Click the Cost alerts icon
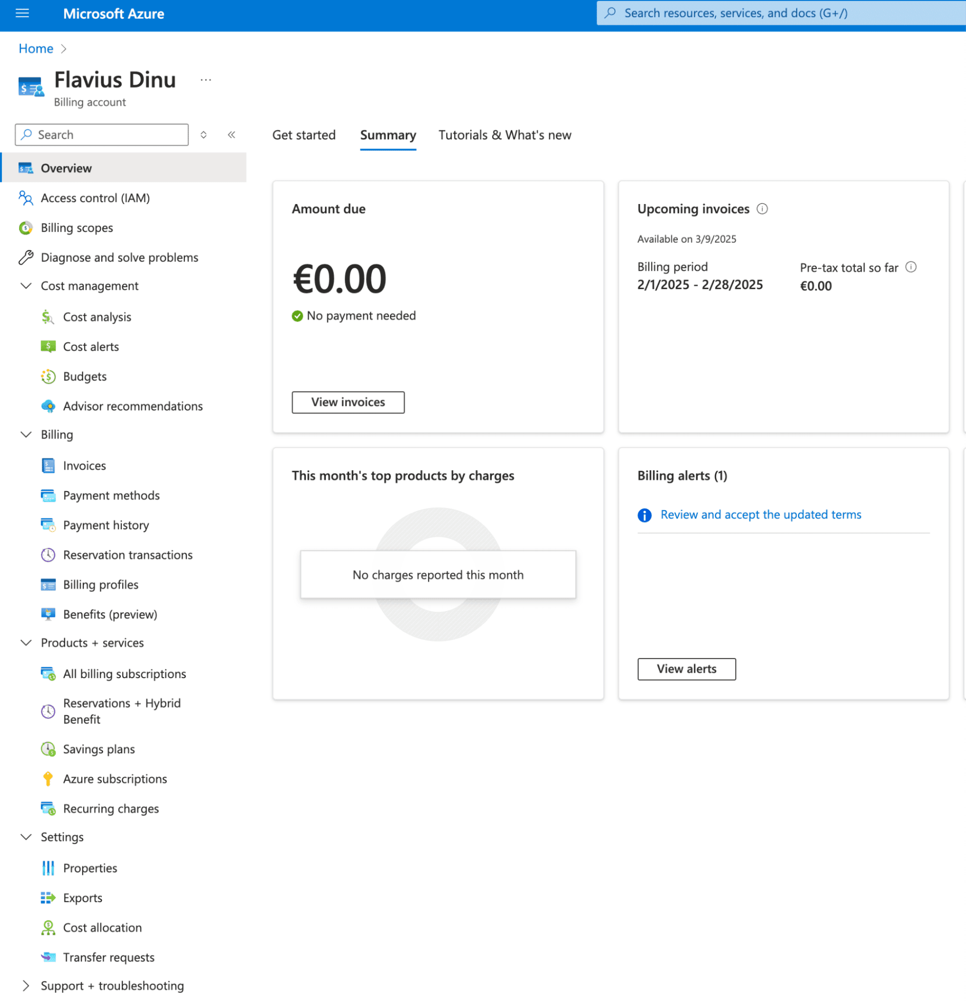Image resolution: width=966 pixels, height=1002 pixels. 48,346
